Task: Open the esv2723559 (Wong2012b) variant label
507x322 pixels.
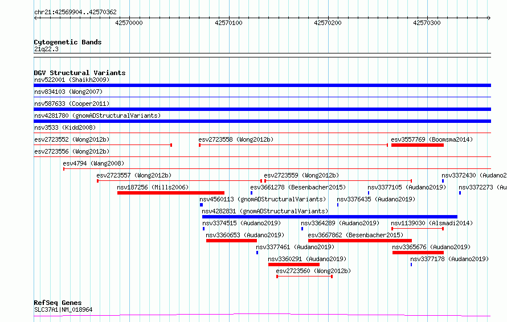Action: 301,175
